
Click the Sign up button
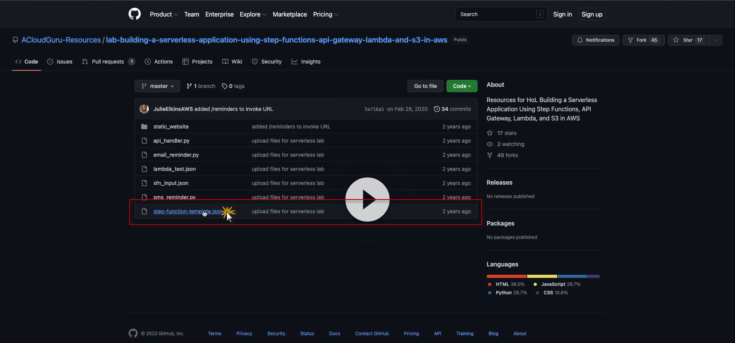[592, 14]
